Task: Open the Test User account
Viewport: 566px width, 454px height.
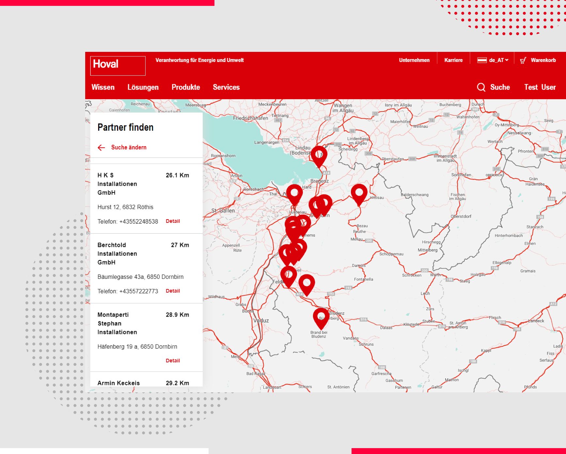Action: tap(540, 87)
